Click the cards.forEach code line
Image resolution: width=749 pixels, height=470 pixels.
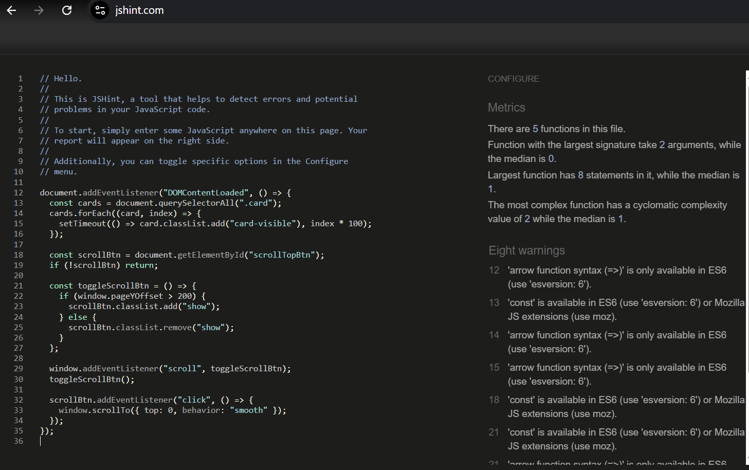(125, 213)
